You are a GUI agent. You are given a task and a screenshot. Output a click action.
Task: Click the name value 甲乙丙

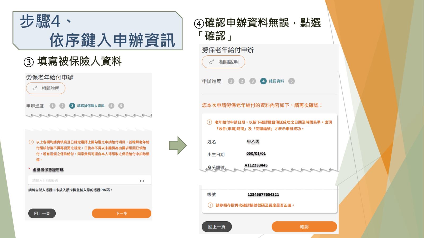tap(253, 141)
